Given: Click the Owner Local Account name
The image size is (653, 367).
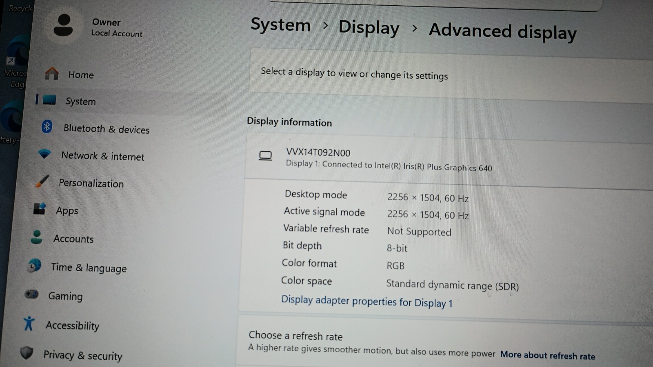Looking at the screenshot, I should [117, 28].
